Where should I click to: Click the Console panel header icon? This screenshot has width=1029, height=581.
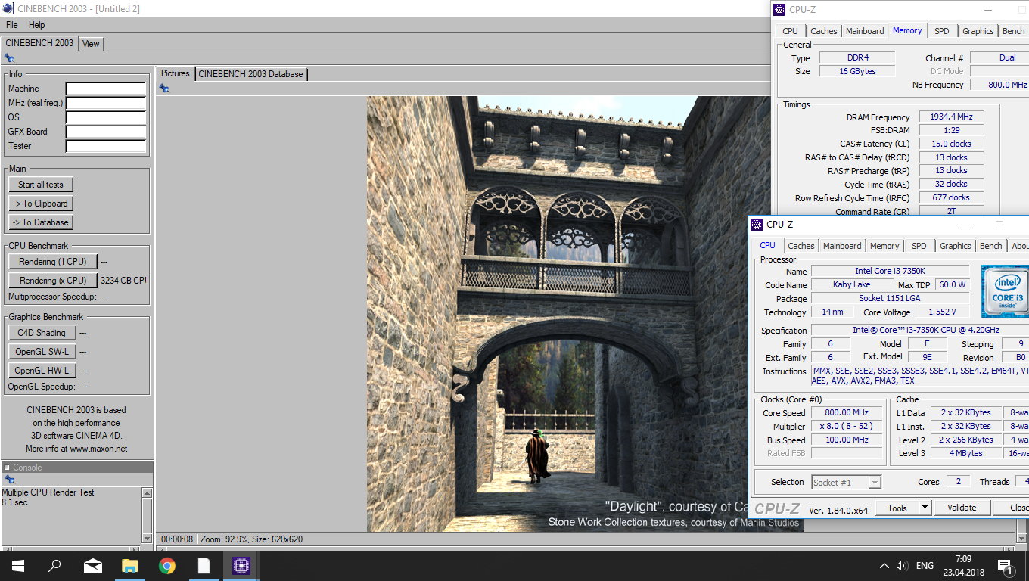point(7,468)
